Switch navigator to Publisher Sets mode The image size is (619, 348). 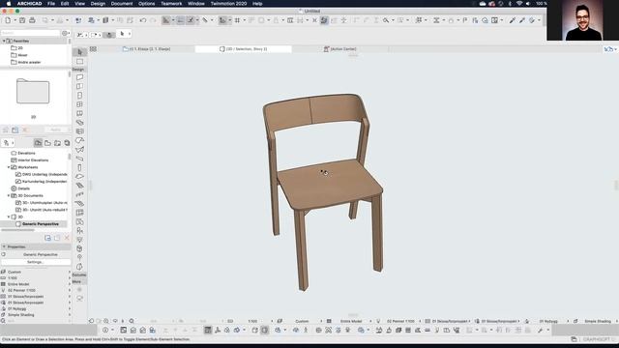[x=67, y=143]
